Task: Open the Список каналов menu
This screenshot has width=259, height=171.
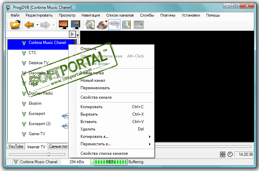Action: [120, 15]
